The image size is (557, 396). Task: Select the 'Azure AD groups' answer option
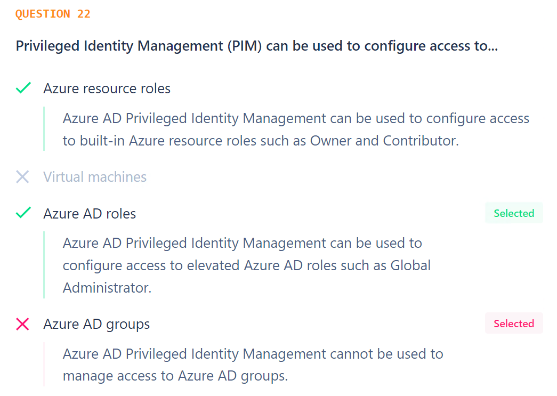pos(96,324)
